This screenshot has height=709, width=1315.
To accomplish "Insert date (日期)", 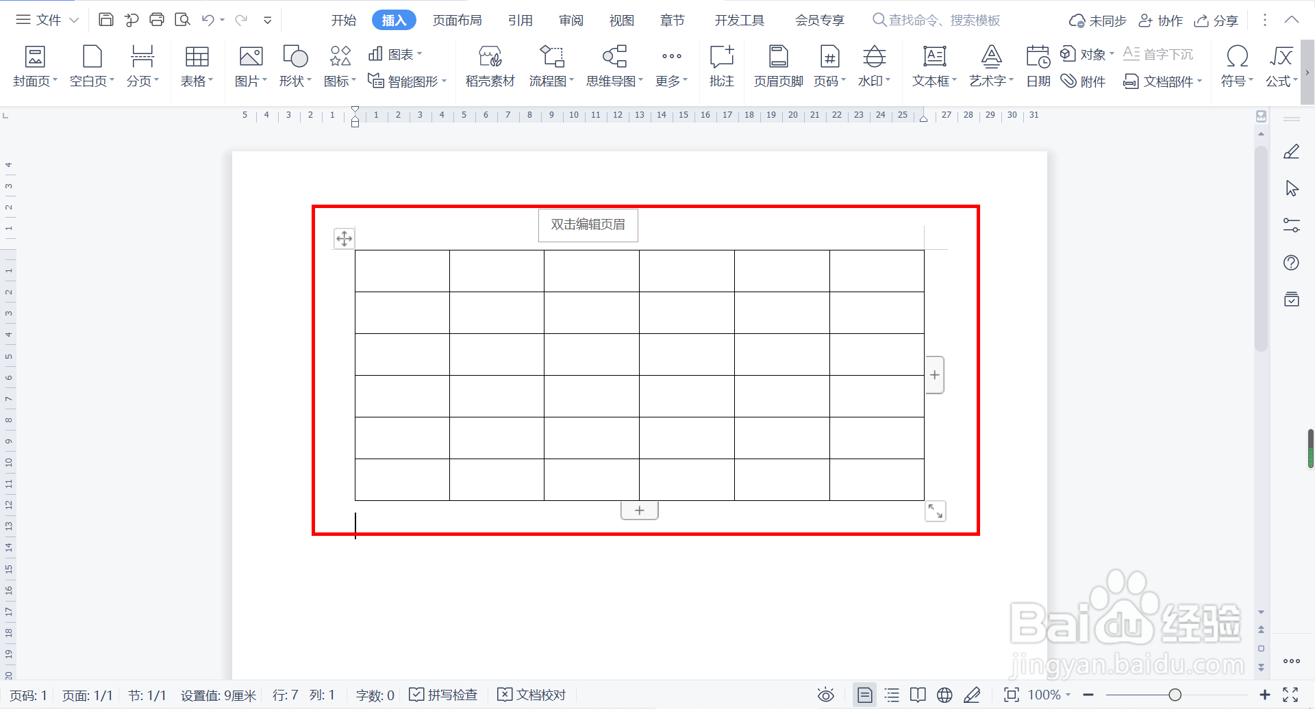I will [1038, 66].
